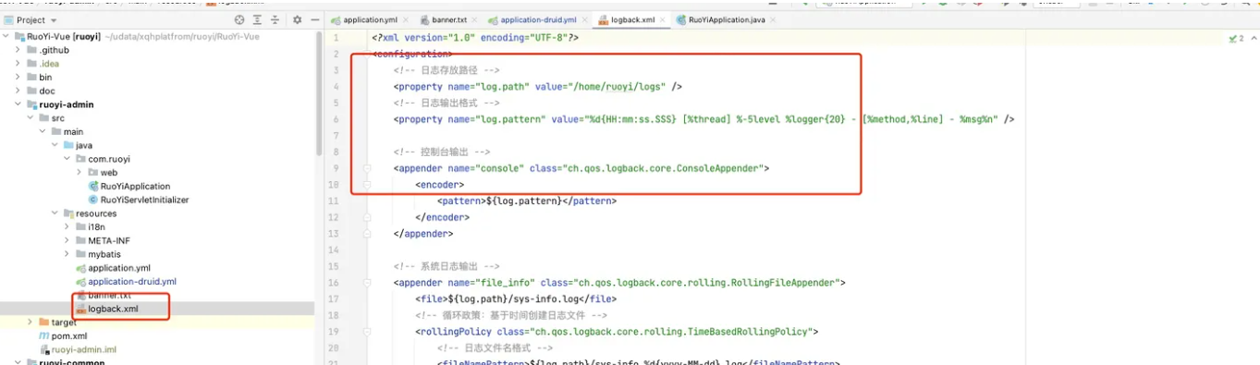Collapse the resources folder
Viewport: 1260px width, 365px height.
55,213
